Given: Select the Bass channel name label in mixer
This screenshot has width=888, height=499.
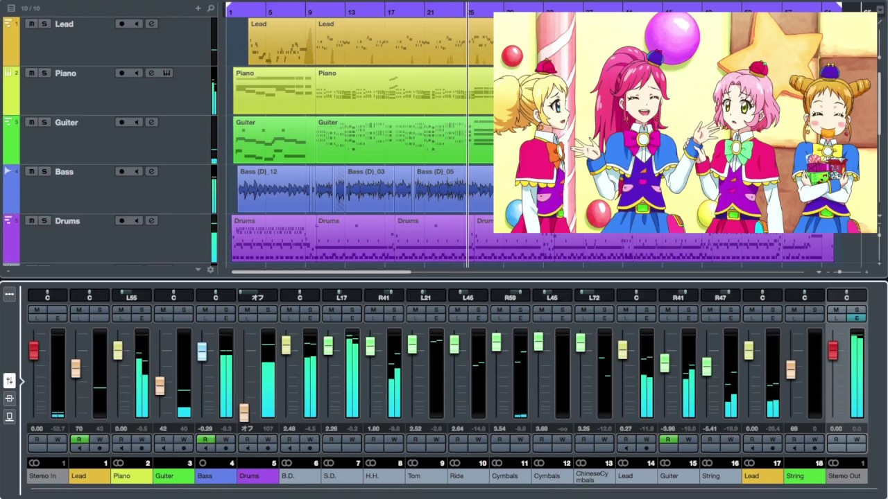Looking at the screenshot, I should pos(216,476).
